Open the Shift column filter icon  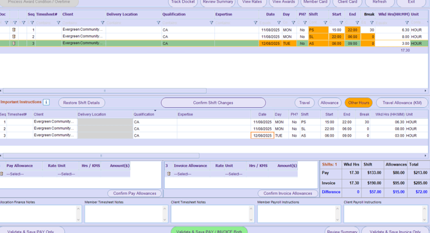tap(325, 22)
